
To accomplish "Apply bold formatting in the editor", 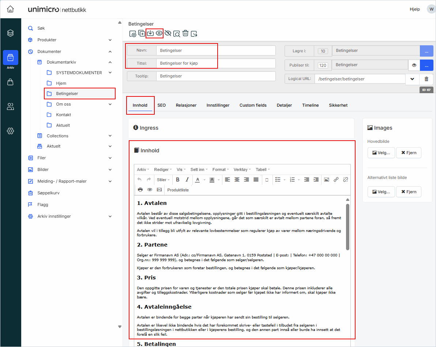I will pyautogui.click(x=178, y=180).
